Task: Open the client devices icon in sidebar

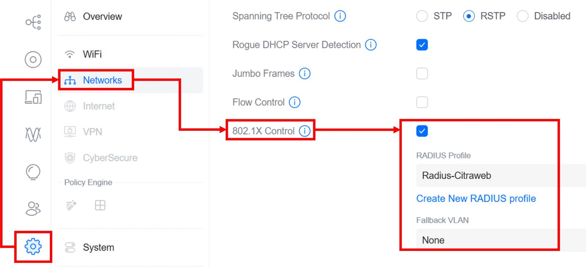Action: coord(33,97)
